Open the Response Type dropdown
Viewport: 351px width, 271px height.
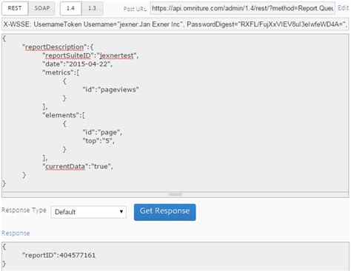tap(89, 212)
